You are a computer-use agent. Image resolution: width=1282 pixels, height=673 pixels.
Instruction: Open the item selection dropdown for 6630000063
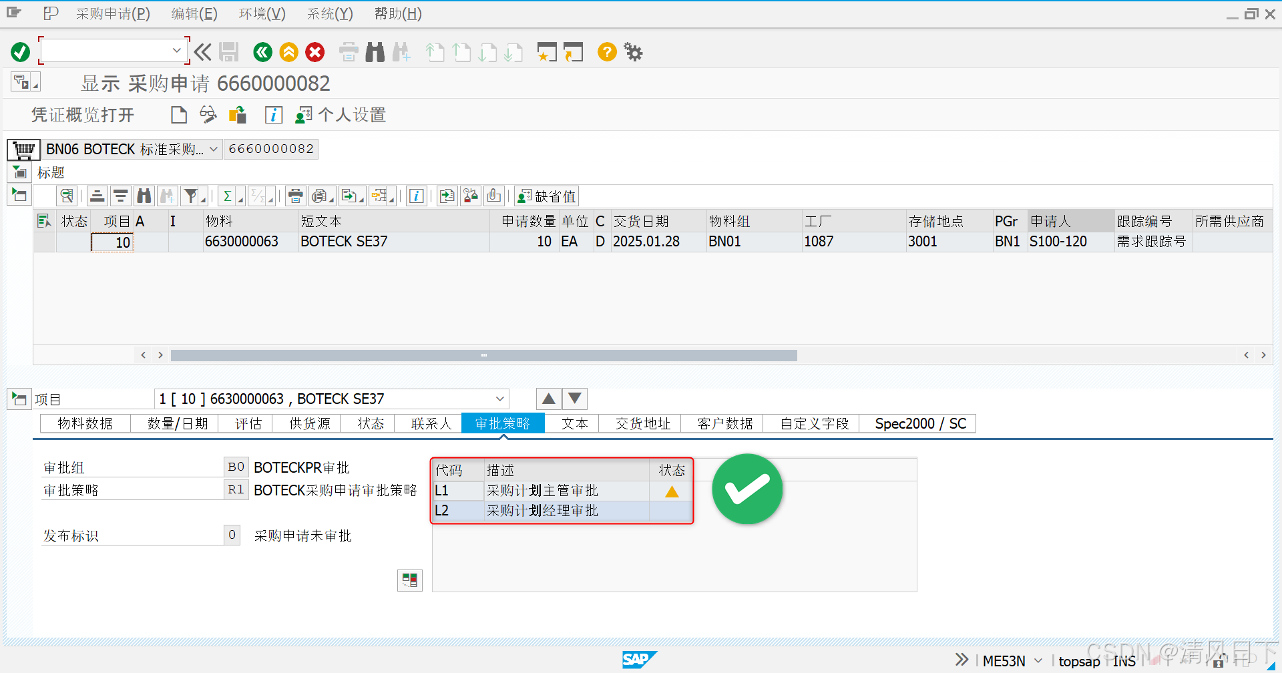tap(498, 399)
